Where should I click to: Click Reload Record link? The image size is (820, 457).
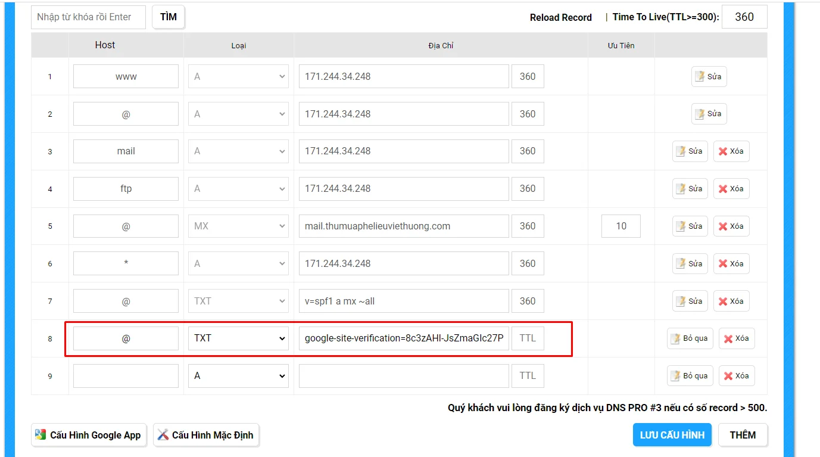click(x=561, y=17)
